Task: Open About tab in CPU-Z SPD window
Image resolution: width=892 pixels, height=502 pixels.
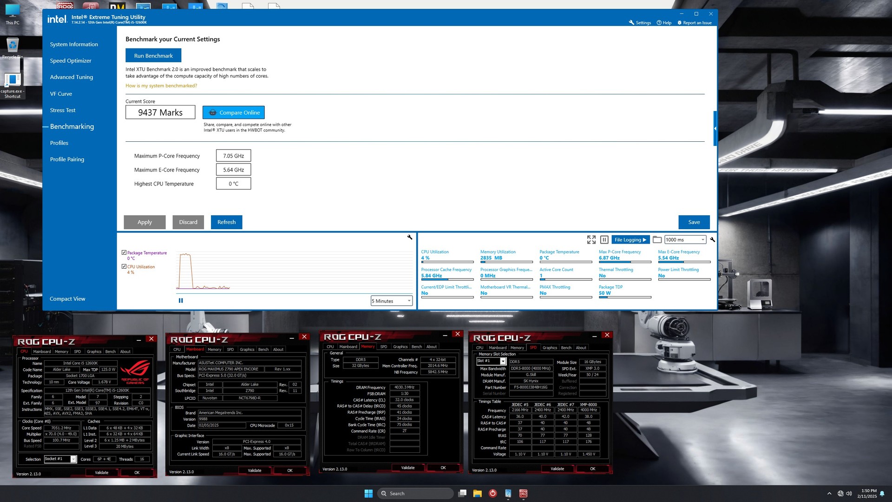Action: [x=581, y=347]
